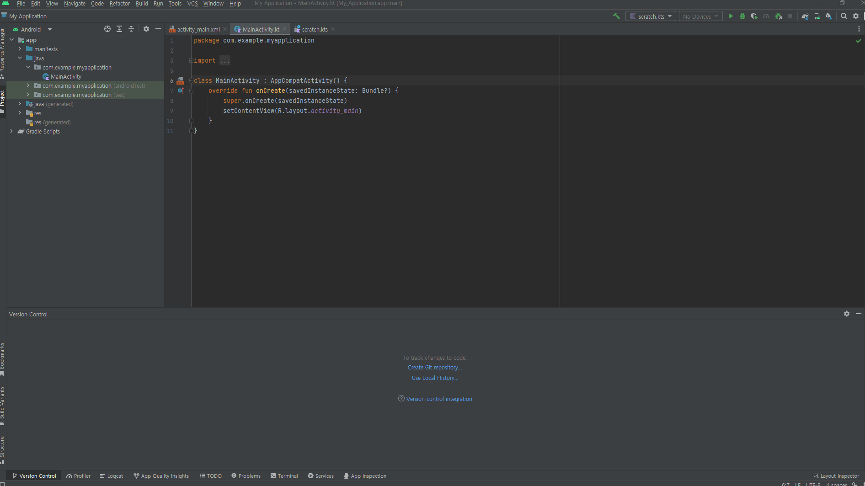Expand the manifests folder
This screenshot has width=865, height=486.
[x=20, y=49]
